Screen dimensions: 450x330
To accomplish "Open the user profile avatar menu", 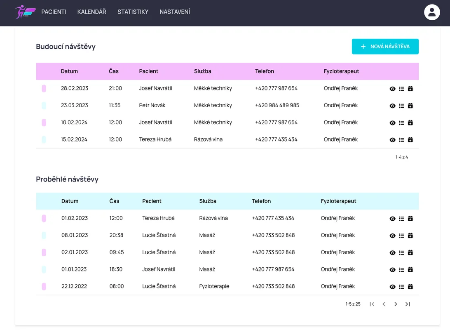I will [x=432, y=12].
